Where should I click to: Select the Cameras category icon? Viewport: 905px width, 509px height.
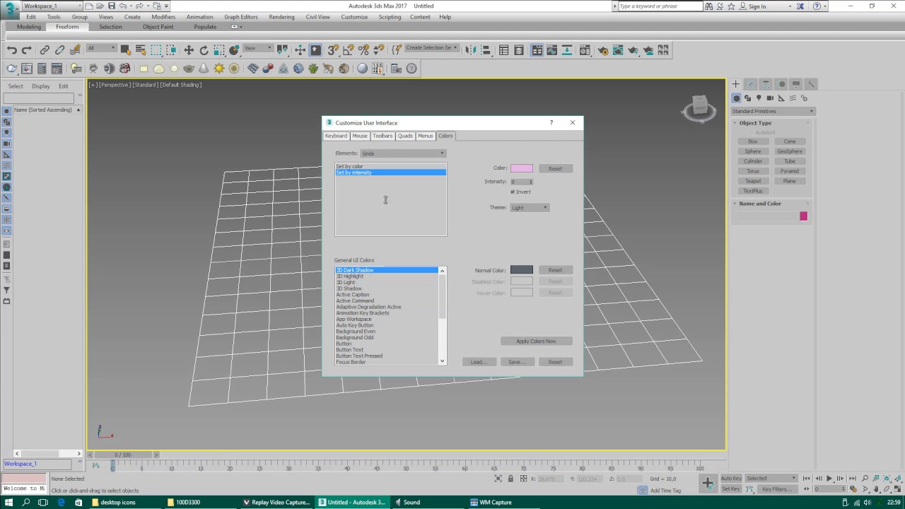coord(770,98)
